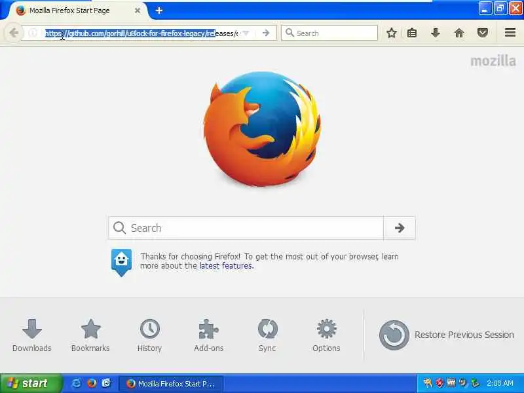Click Restore Previous Session

pos(446,335)
